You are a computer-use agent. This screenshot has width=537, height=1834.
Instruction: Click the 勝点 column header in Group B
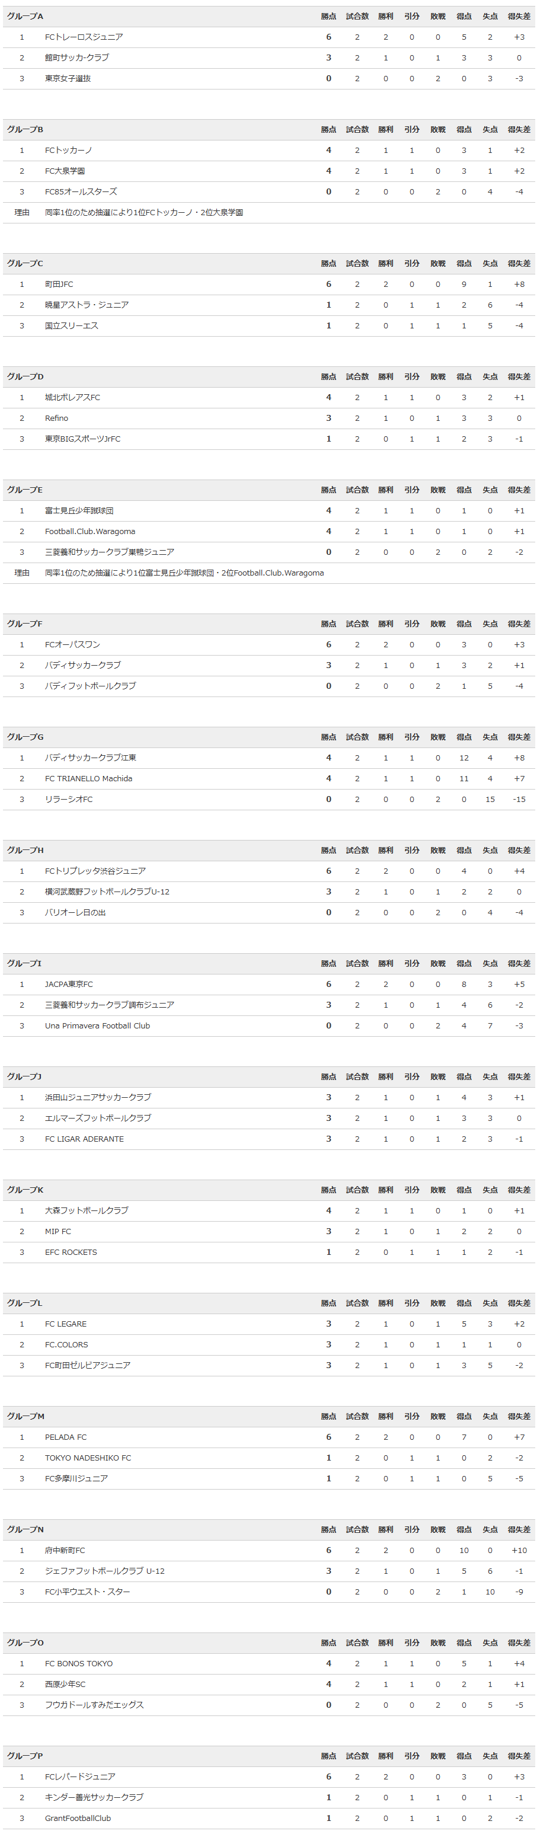[328, 130]
